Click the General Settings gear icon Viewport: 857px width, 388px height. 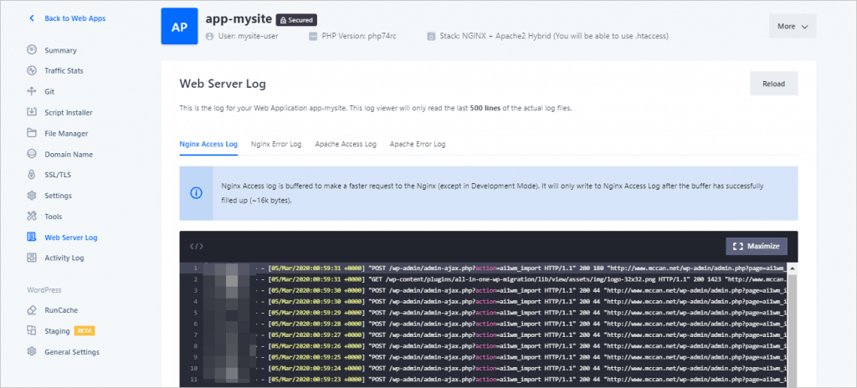[x=32, y=351]
